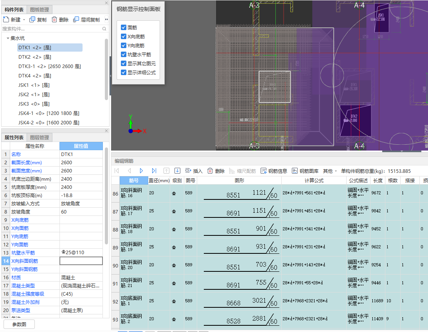Click the 筋号 column header in rebar table

pos(134,180)
